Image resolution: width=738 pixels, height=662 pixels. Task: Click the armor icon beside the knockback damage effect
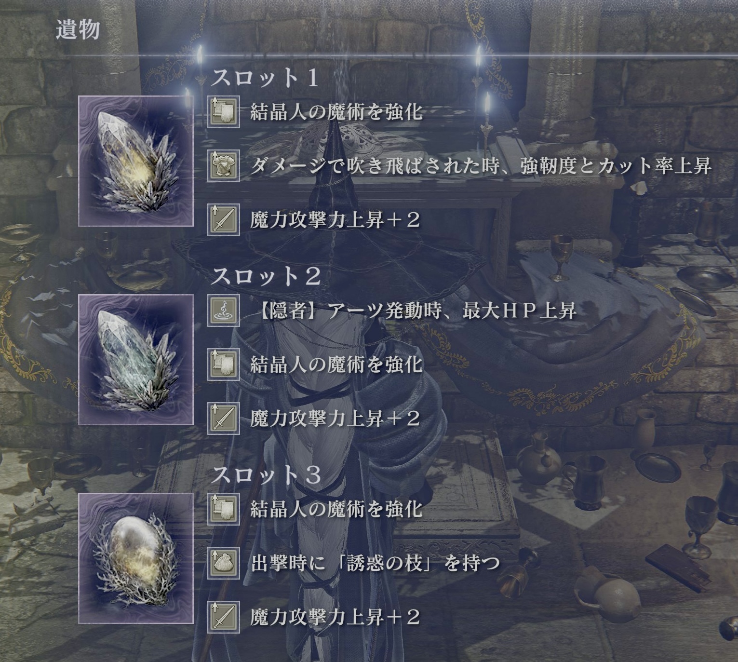click(x=224, y=166)
